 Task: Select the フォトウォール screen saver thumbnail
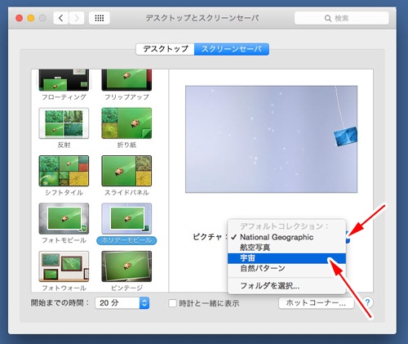[x=64, y=266]
